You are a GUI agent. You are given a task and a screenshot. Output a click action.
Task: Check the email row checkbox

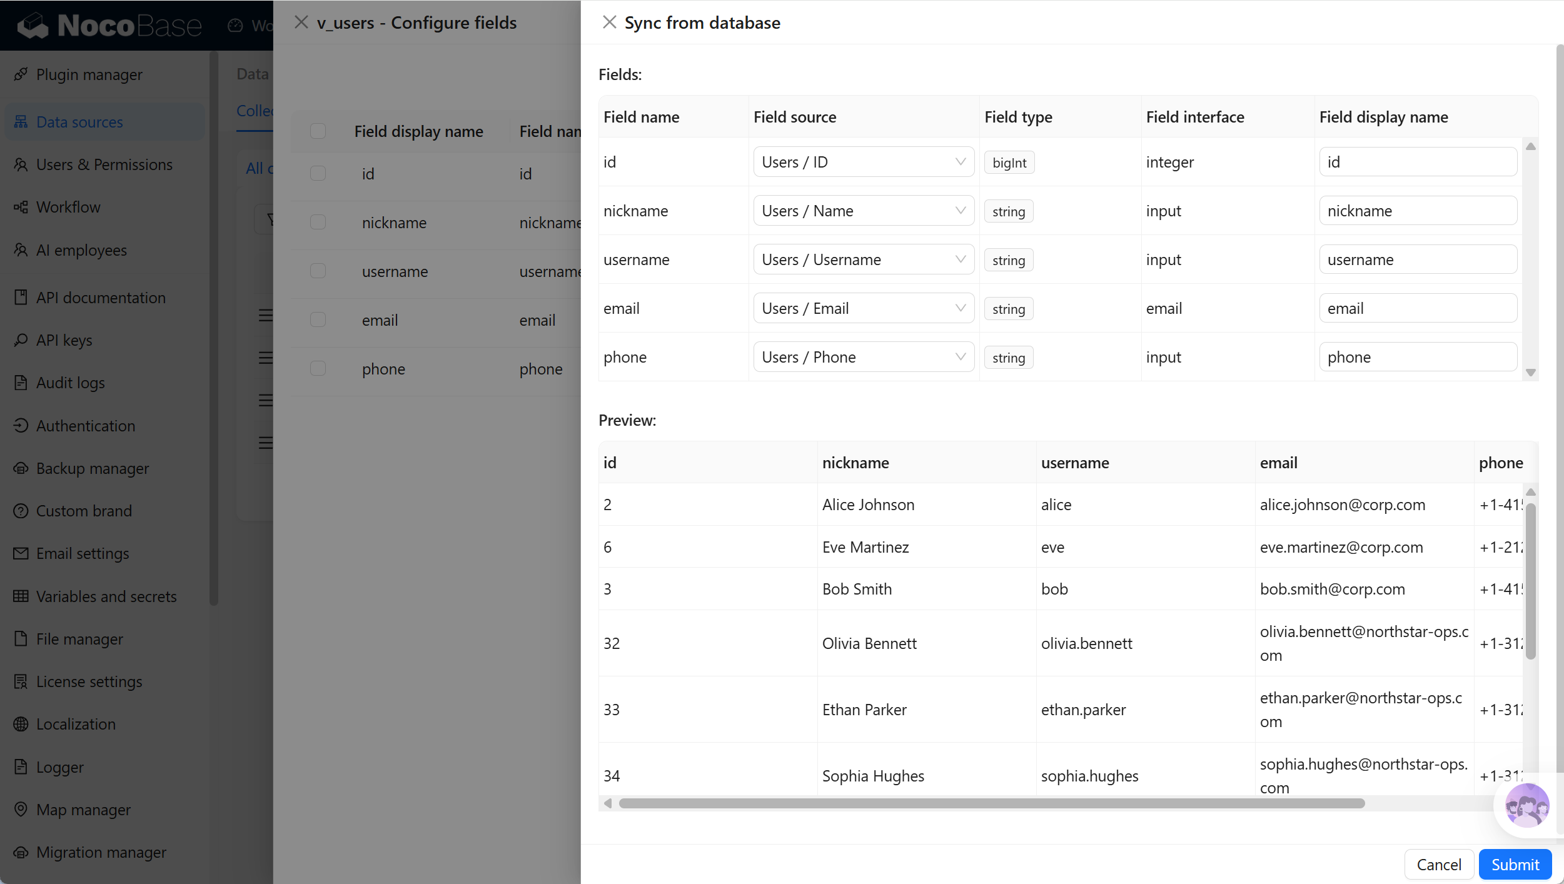pos(318,320)
